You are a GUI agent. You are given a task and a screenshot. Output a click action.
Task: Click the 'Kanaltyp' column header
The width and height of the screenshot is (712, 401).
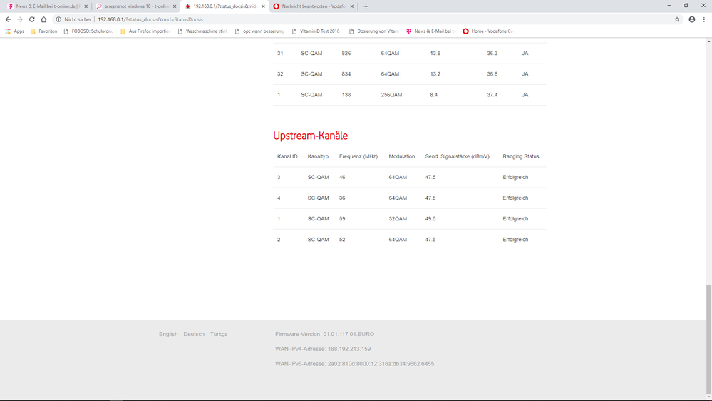[318, 156]
